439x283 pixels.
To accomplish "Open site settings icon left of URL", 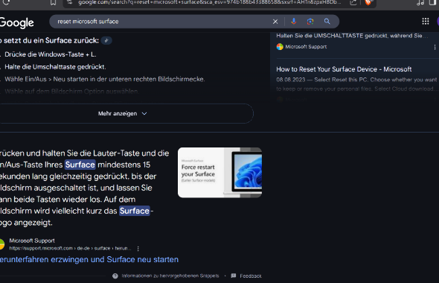I will [70, 2].
